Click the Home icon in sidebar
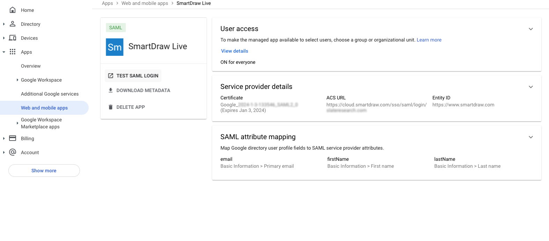This screenshot has width=549, height=241. [x=13, y=10]
